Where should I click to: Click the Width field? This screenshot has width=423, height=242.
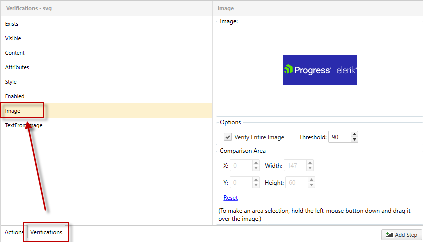pos(295,165)
